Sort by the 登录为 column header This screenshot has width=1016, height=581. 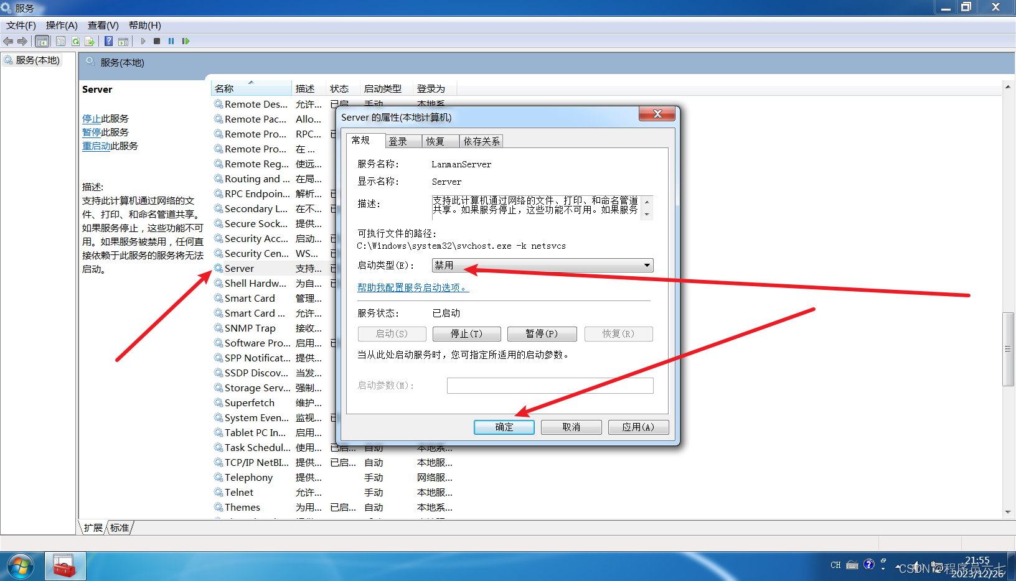pyautogui.click(x=435, y=88)
